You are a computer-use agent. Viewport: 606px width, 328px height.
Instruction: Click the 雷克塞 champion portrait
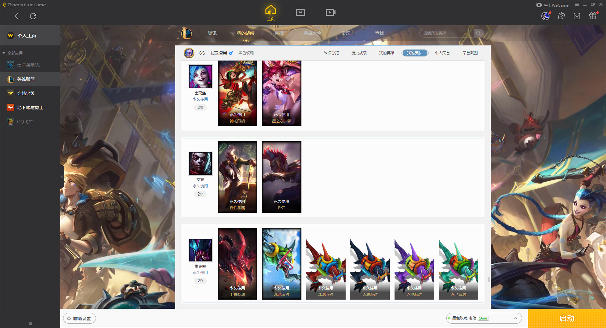pos(200,250)
